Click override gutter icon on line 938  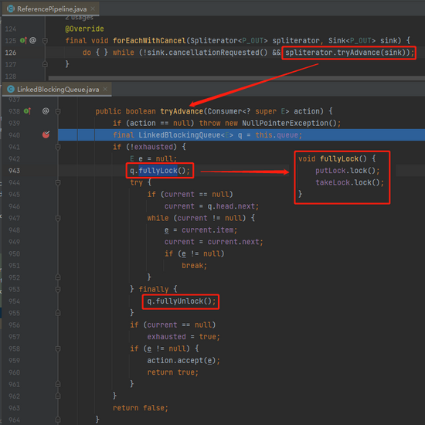point(27,111)
